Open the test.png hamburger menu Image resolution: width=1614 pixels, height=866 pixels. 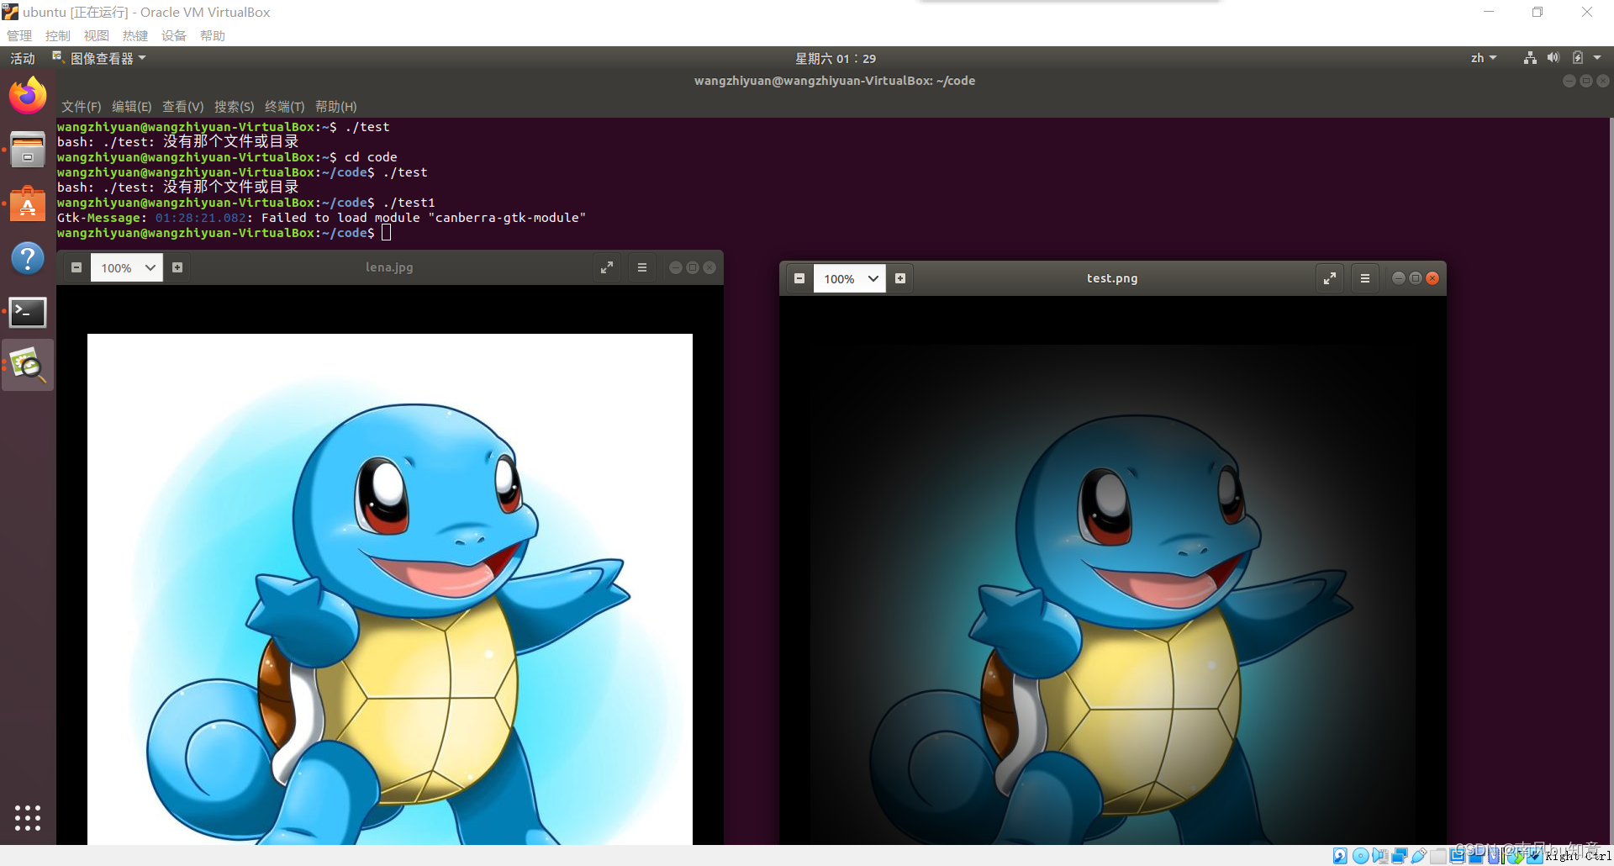click(x=1365, y=278)
